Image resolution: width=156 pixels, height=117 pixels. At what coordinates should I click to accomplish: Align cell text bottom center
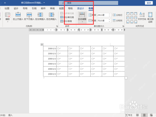pos(132,22)
